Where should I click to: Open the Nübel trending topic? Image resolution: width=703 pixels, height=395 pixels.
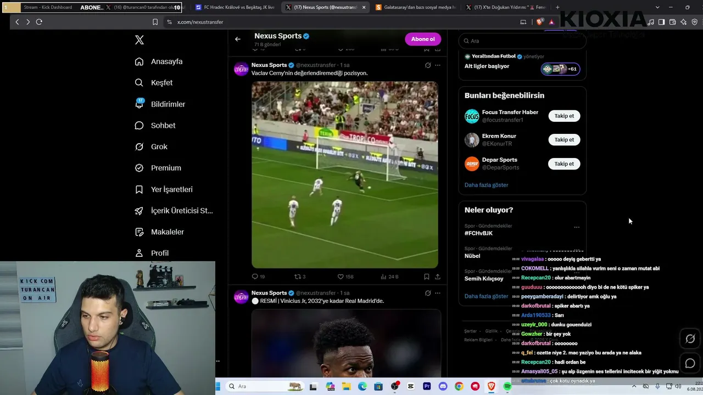coord(472,256)
